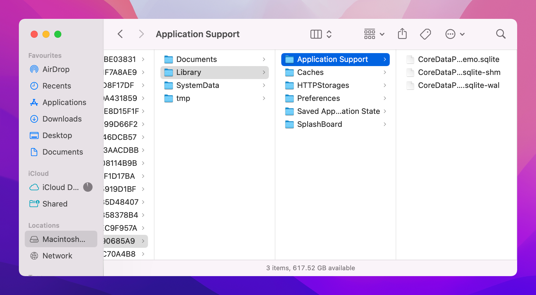The height and width of the screenshot is (295, 536).
Task: Select the Preferences folder
Action: [x=318, y=98]
